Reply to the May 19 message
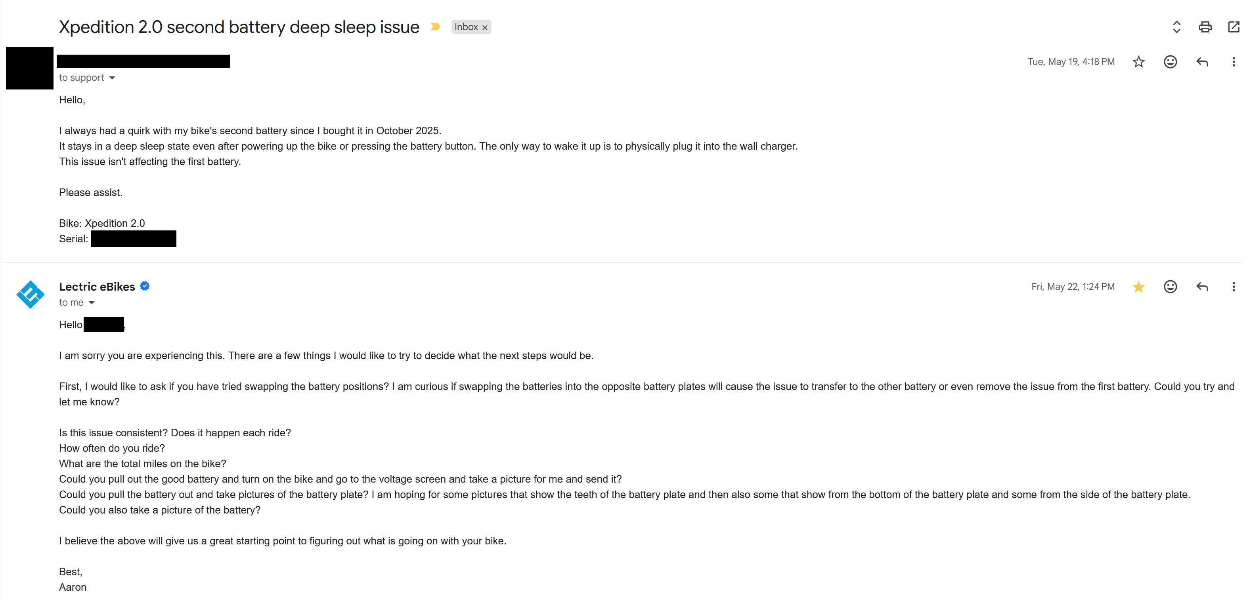This screenshot has height=601, width=1247. (1202, 62)
